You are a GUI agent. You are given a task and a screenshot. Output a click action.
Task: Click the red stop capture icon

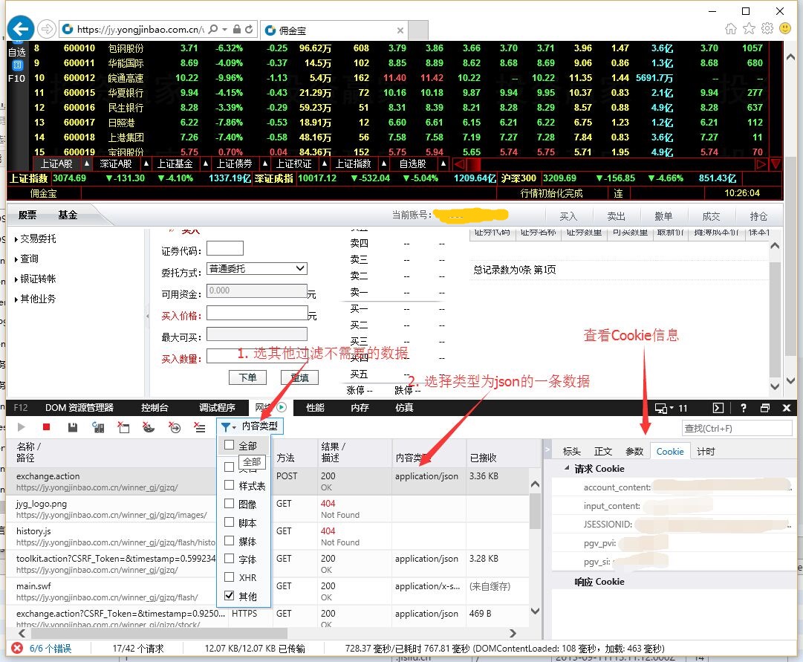coord(46,427)
